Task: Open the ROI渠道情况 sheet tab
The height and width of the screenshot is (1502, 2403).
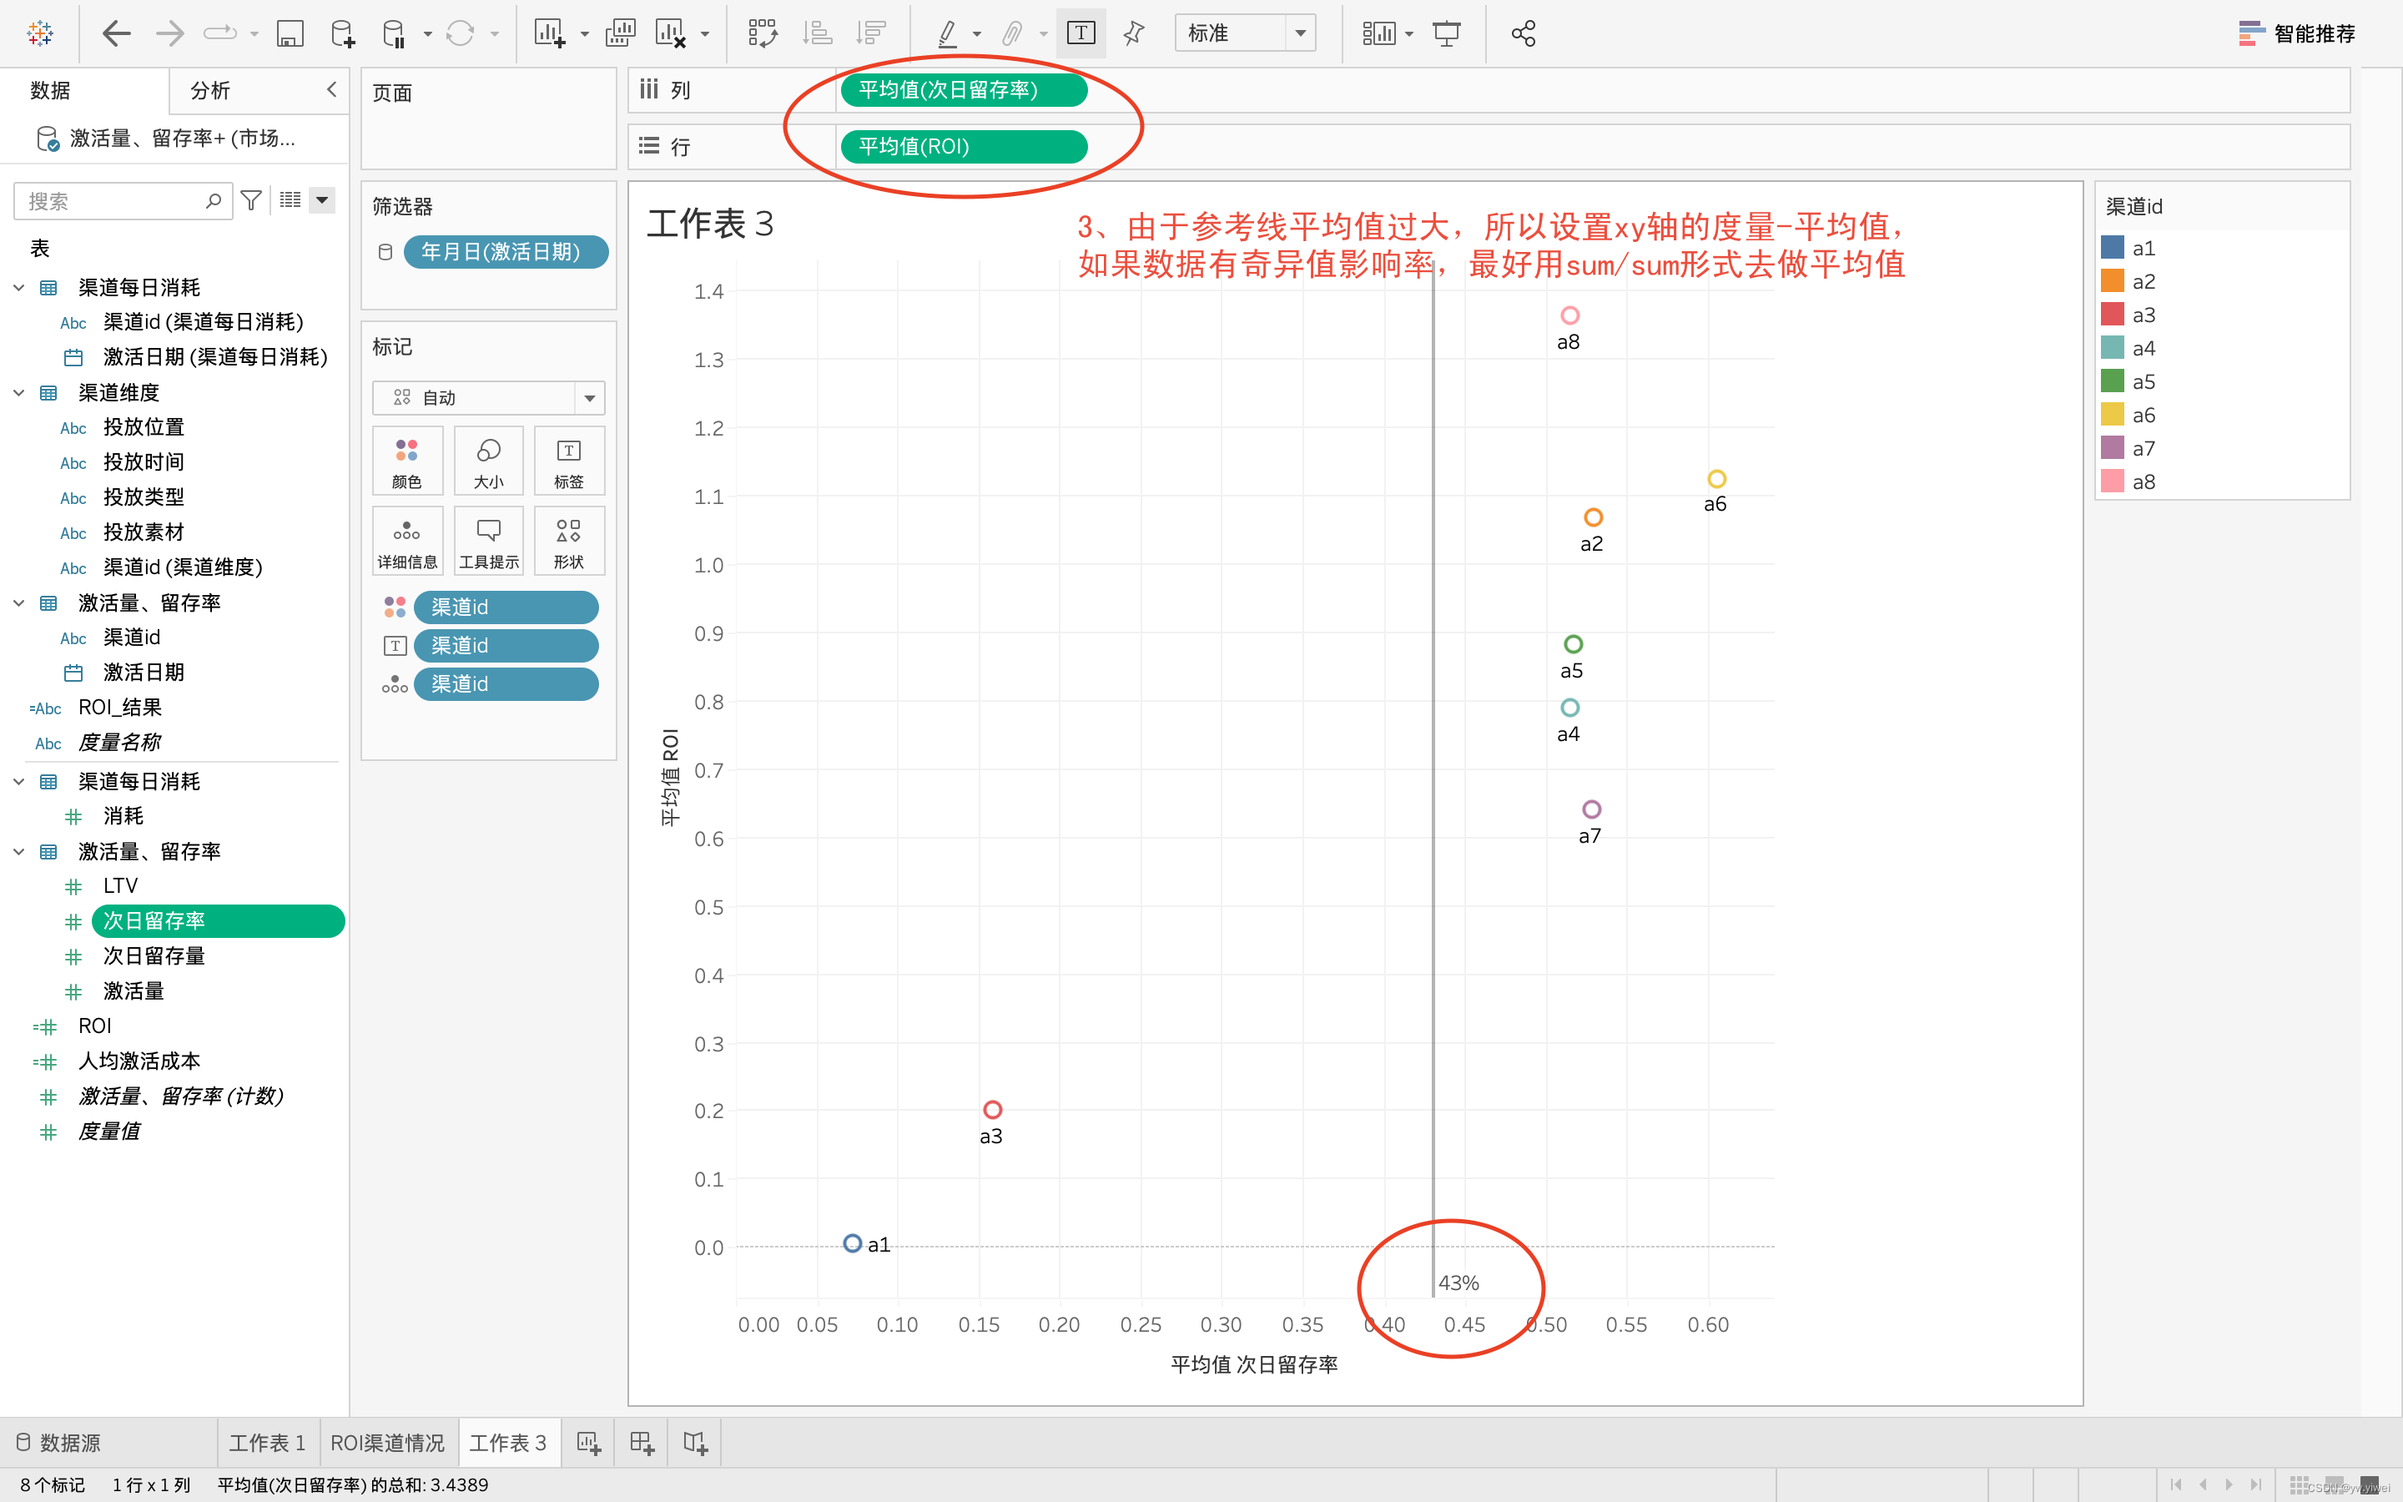Action: point(387,1441)
